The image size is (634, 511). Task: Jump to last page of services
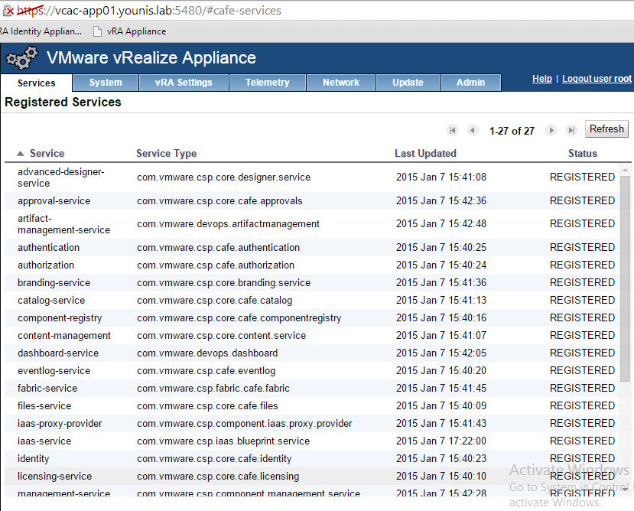tap(571, 131)
